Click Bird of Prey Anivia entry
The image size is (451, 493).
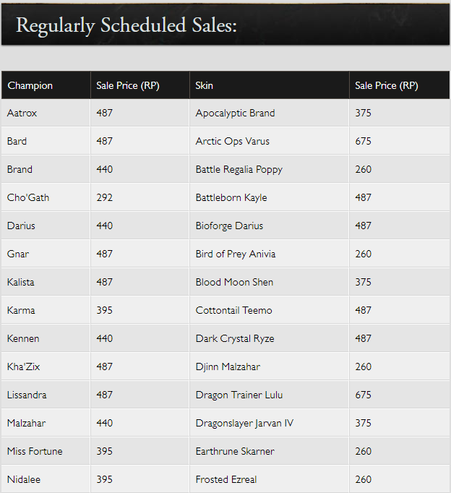236,254
